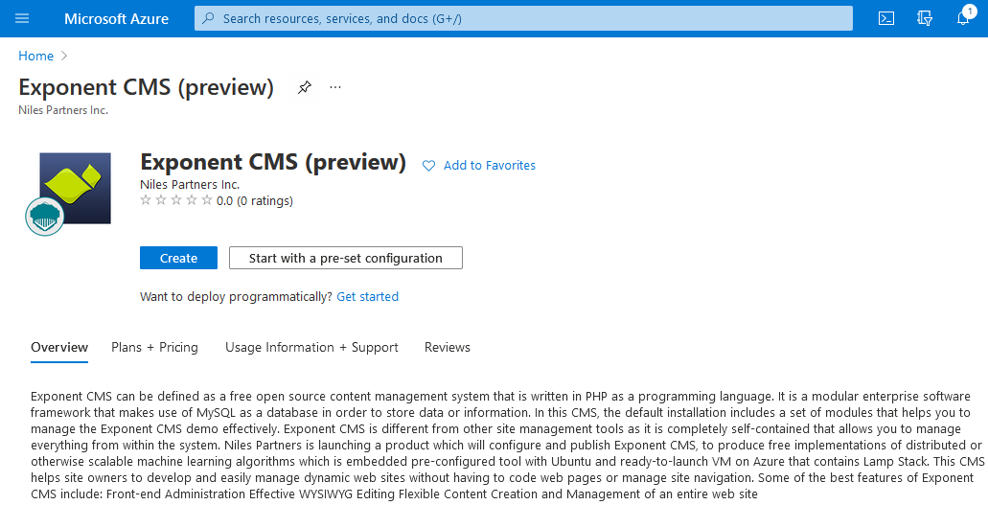Open the Get started link

point(367,297)
